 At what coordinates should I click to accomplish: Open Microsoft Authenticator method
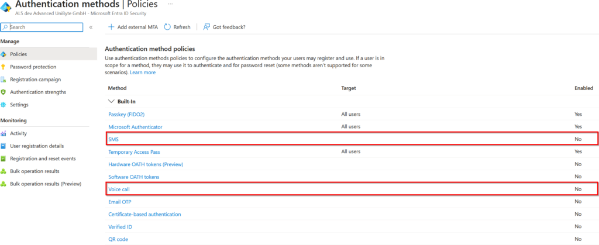click(x=135, y=127)
